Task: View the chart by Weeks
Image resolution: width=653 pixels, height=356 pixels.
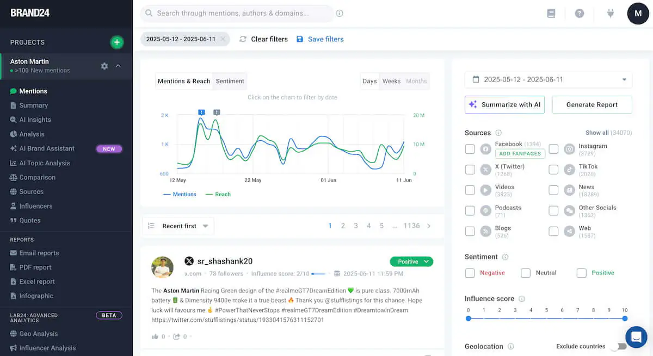Action: 391,81
